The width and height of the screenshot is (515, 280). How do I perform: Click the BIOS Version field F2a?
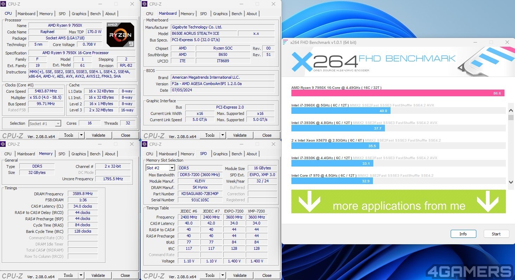pyautogui.click(x=223, y=84)
